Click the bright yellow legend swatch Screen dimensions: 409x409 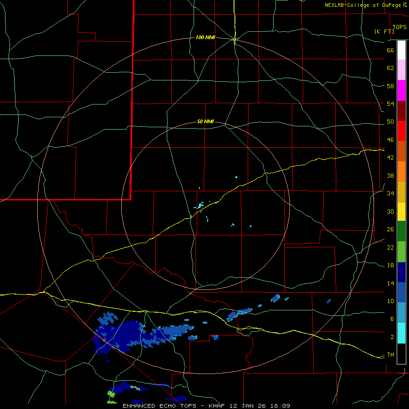(x=401, y=212)
